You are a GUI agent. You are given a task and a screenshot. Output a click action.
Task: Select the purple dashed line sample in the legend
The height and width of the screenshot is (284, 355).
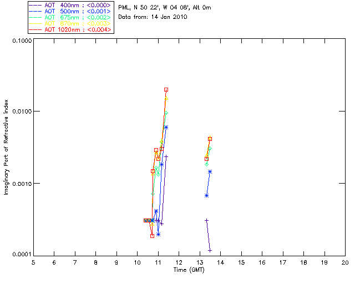[35, 5]
